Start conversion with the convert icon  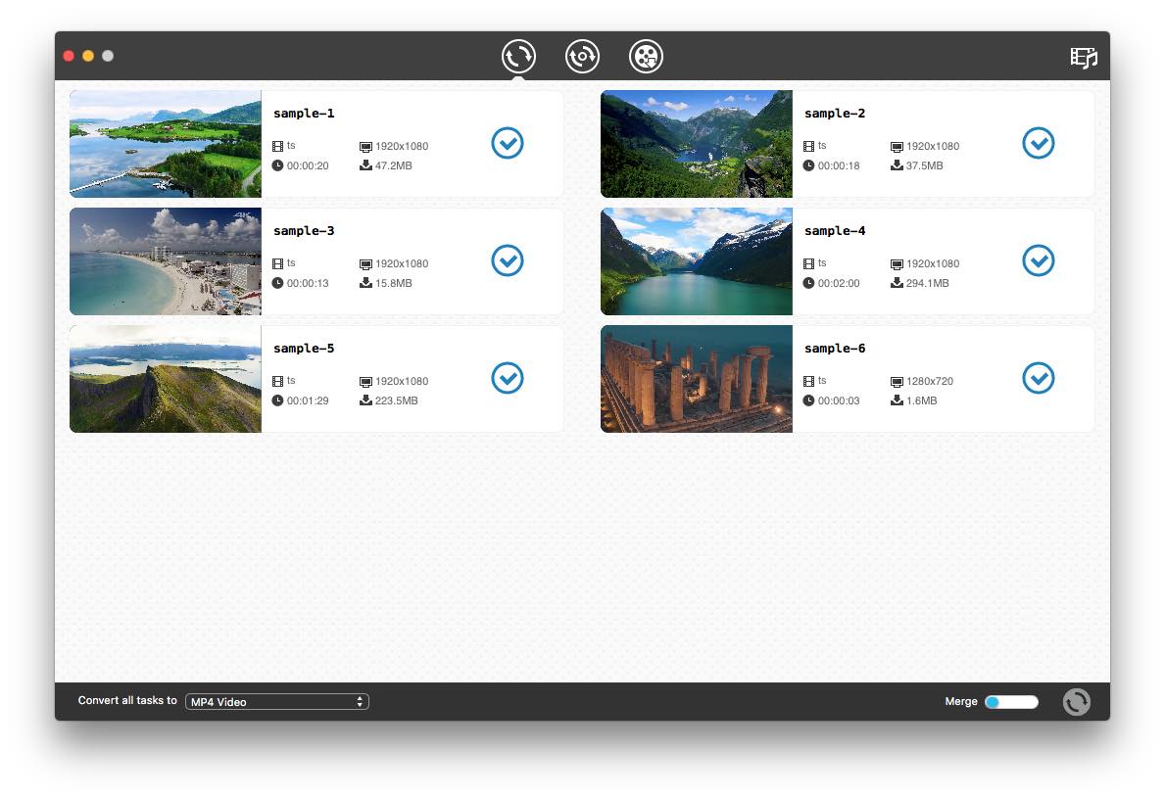click(x=1076, y=701)
